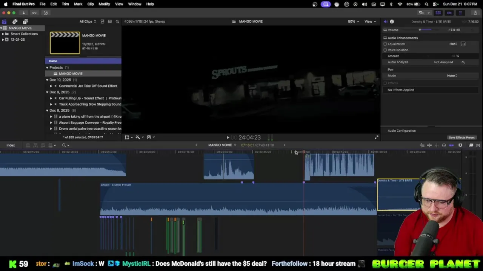Collapse the Dec 9, 2025 group
This screenshot has height=271, width=483.
[47, 92]
